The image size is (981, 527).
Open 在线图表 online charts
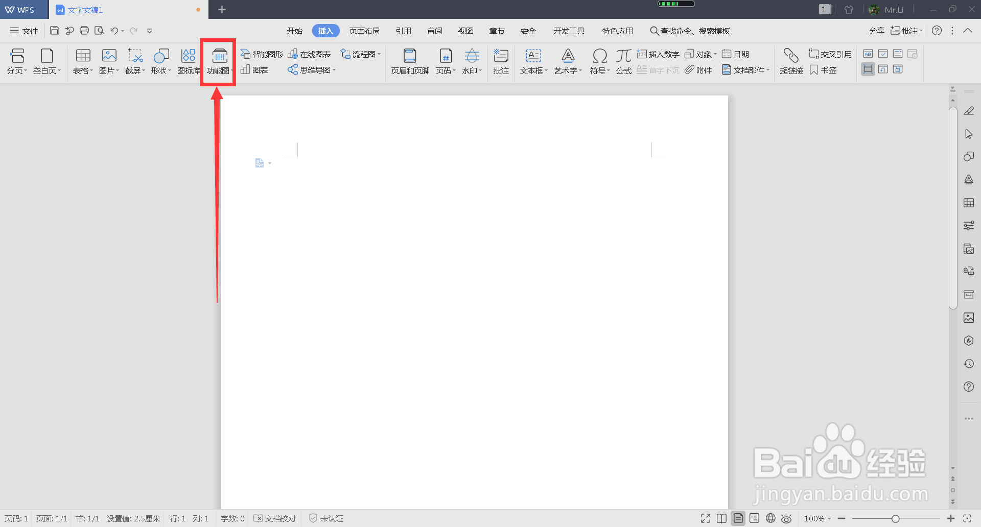click(x=309, y=54)
